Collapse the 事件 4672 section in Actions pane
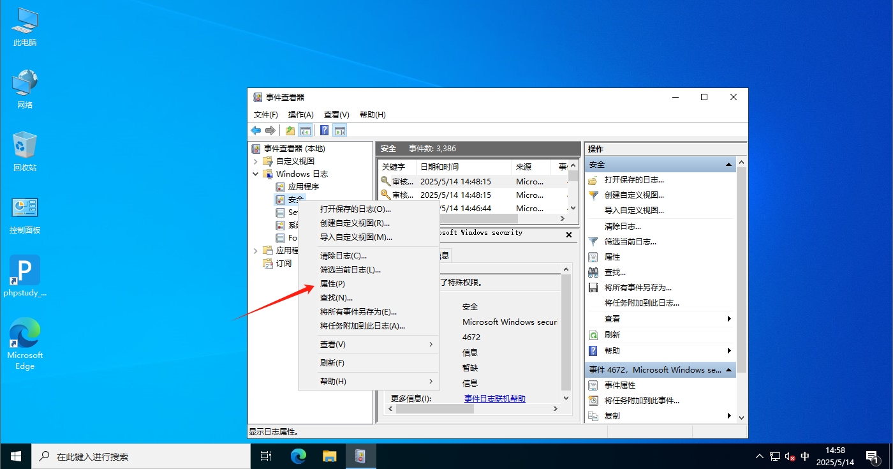893x469 pixels. coord(729,369)
